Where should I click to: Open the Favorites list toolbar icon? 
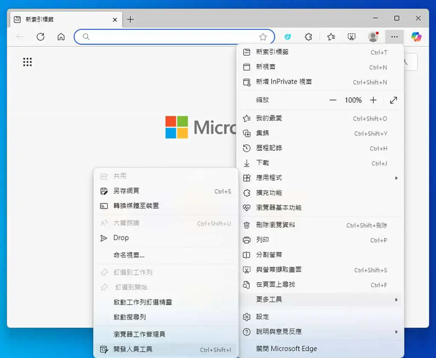coord(331,37)
